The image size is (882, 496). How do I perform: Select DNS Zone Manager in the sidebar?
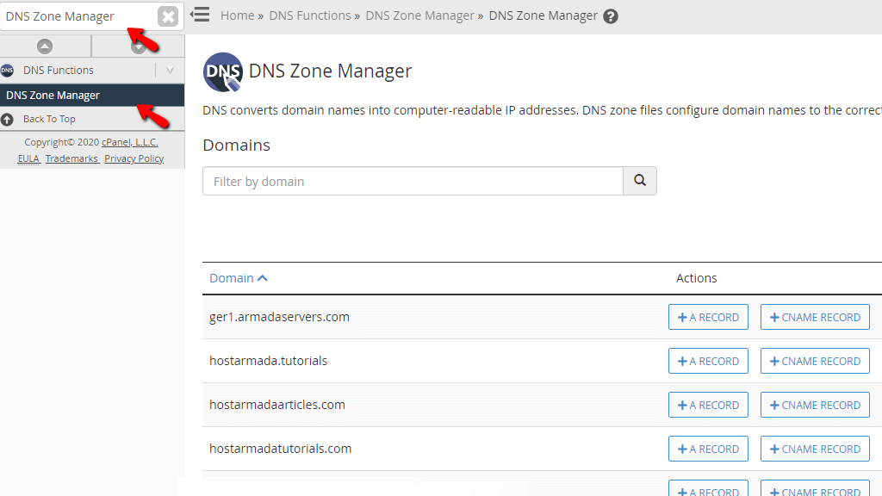92,96
